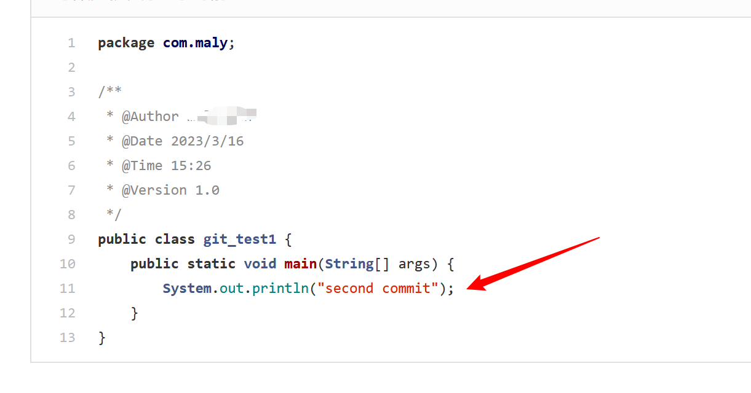
Task: Click line number 1 in the gutter
Action: pos(71,43)
